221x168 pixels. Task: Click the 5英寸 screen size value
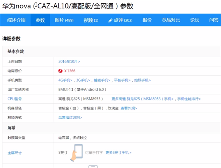(x=63, y=153)
